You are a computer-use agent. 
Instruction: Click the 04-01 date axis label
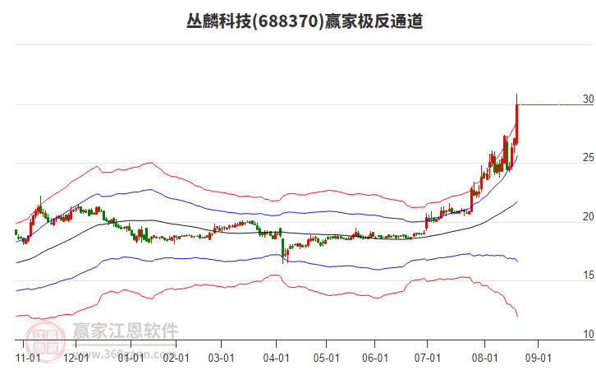[x=277, y=358]
